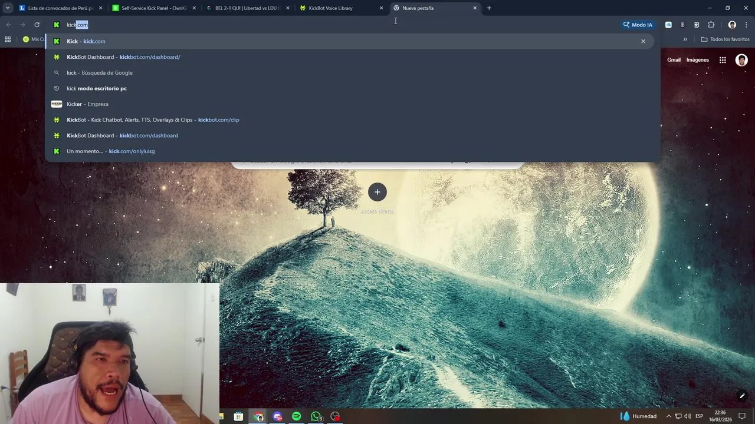This screenshot has height=424, width=755.
Task: Open the Humedad weather widget
Action: (638, 416)
